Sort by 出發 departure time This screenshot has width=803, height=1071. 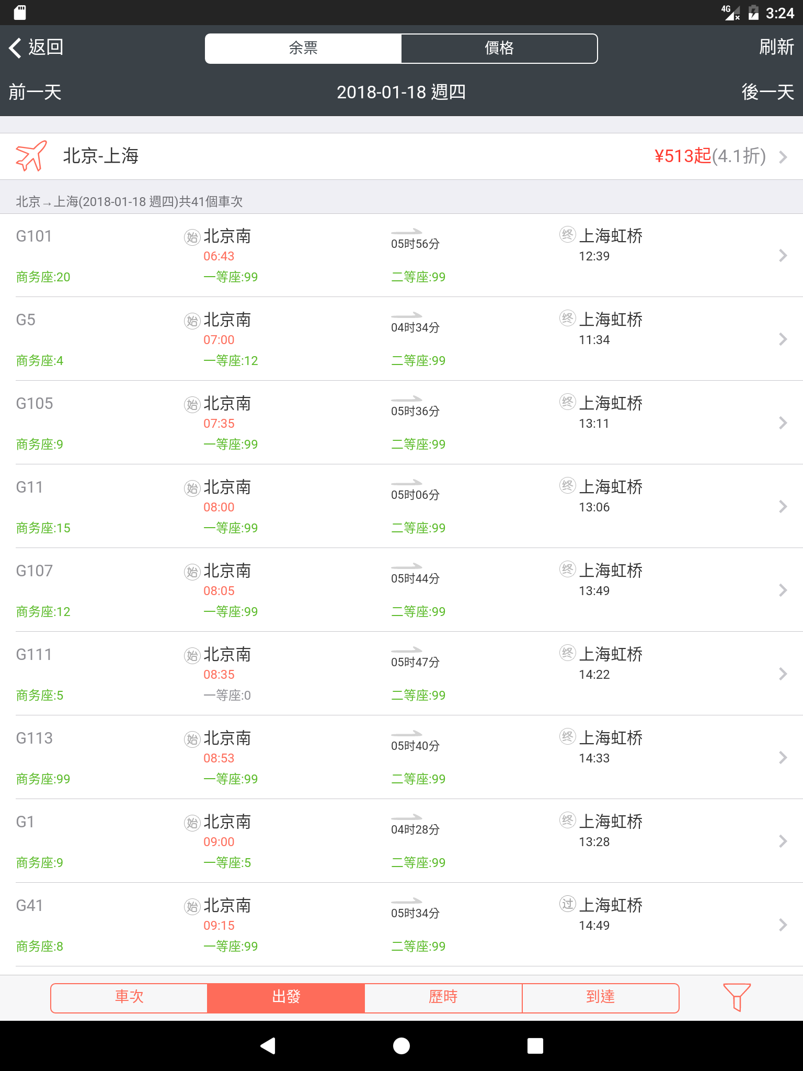click(x=286, y=997)
